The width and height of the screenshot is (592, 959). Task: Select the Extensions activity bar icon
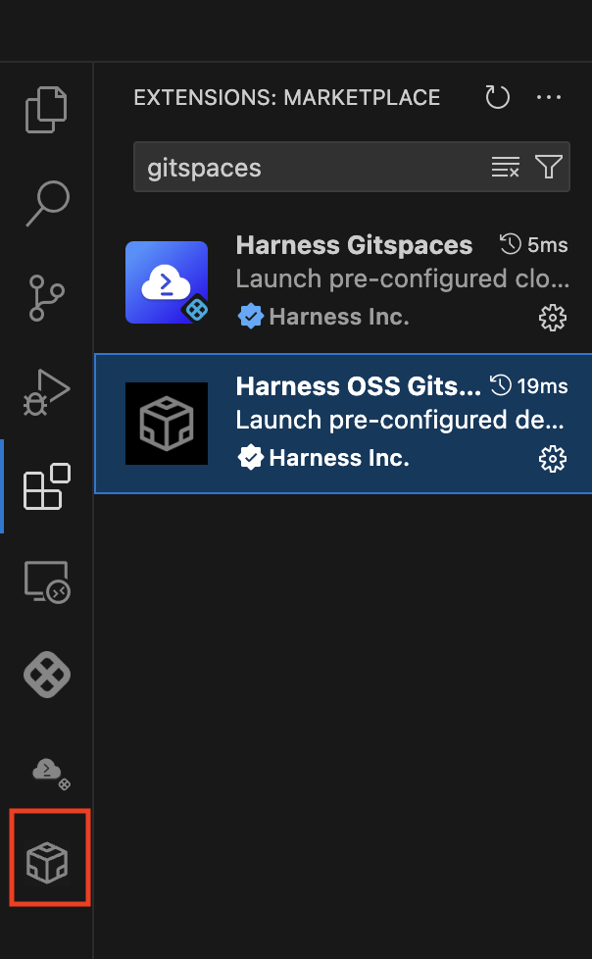tap(47, 486)
